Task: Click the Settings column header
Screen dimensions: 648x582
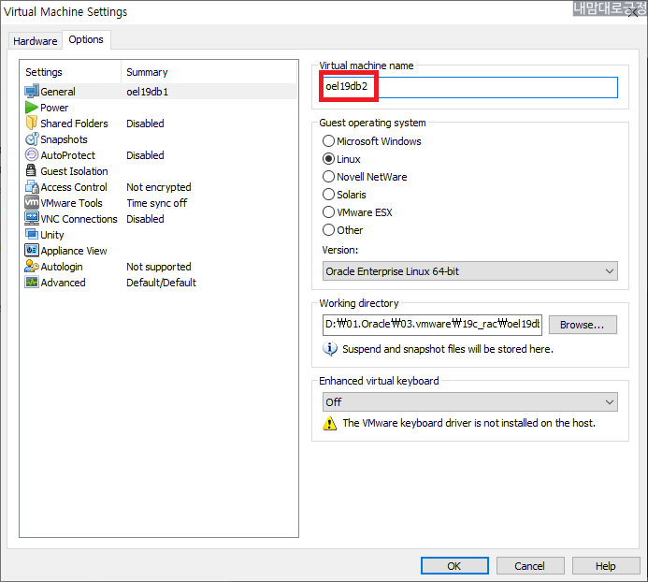Action: click(x=44, y=72)
